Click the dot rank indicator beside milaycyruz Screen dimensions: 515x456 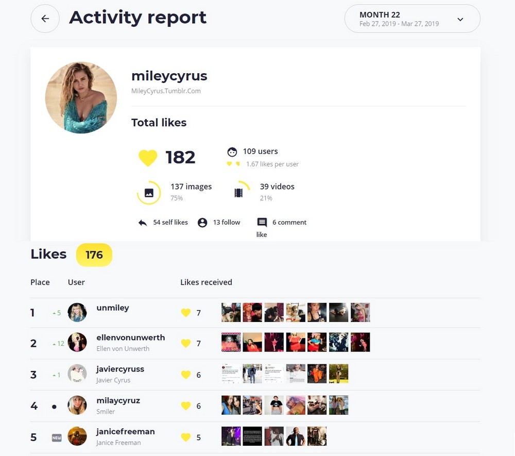[x=54, y=406]
